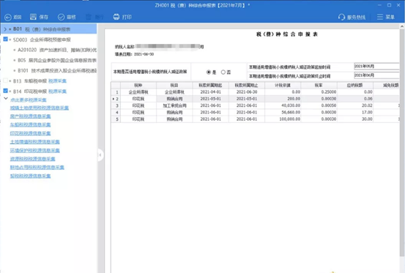Collapse the left panel with arrow handle
The width and height of the screenshot is (405, 273).
coord(100,155)
